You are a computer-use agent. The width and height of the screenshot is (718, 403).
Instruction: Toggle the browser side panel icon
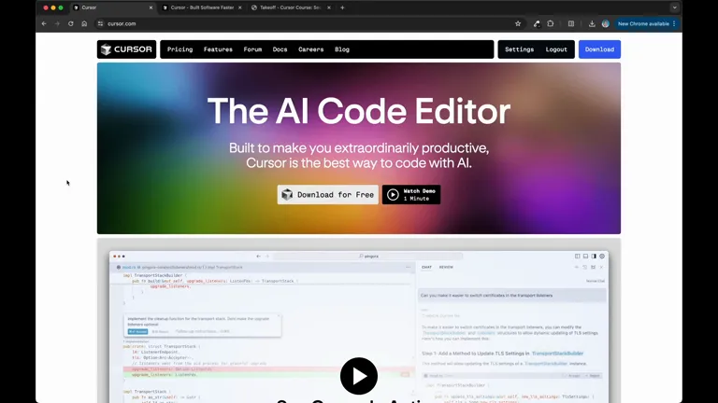point(571,23)
